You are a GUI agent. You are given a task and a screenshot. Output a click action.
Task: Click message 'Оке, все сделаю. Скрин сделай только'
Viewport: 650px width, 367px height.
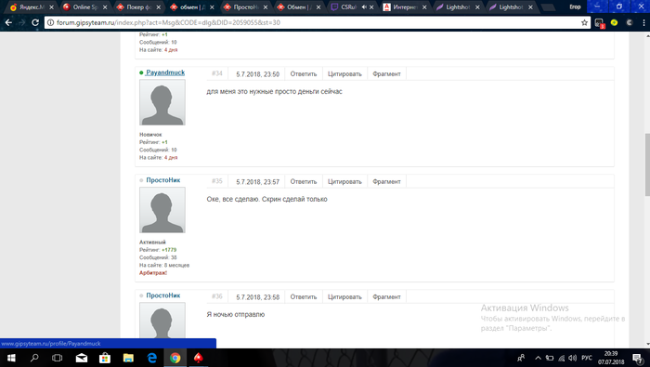coord(267,200)
